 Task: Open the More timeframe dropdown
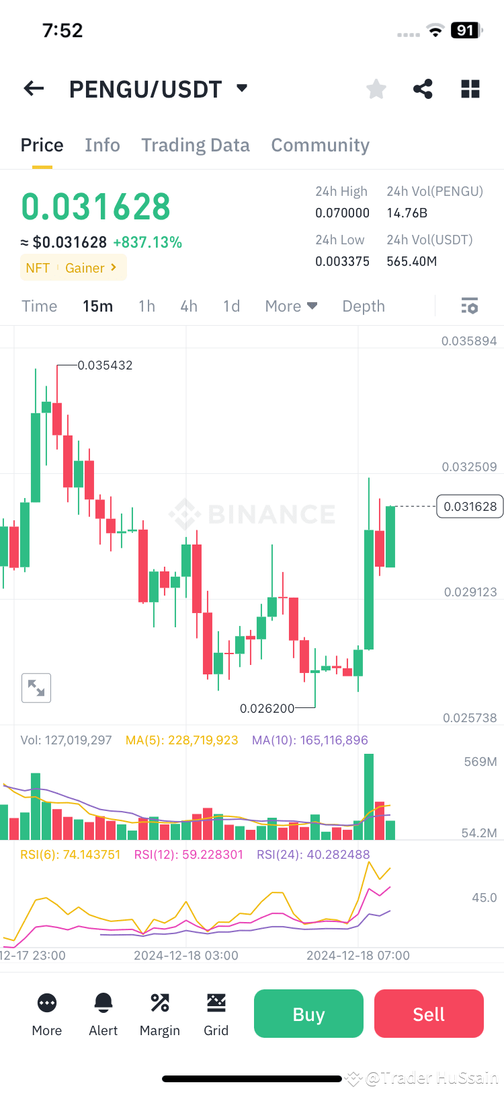[x=290, y=306]
